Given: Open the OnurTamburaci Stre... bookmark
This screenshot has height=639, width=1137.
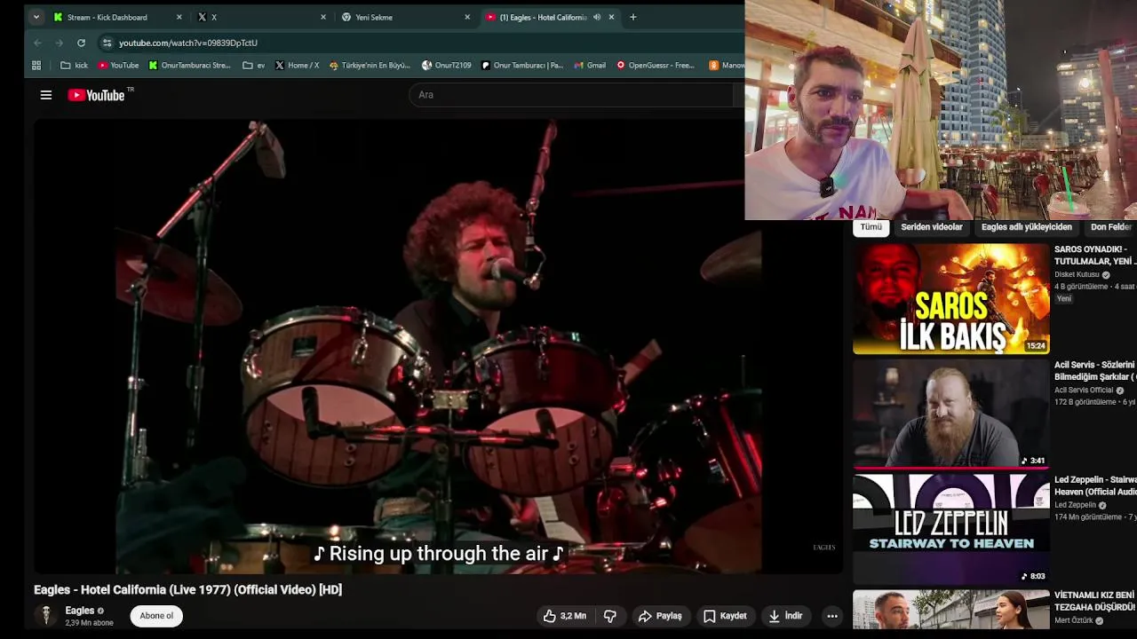Looking at the screenshot, I should coord(189,65).
